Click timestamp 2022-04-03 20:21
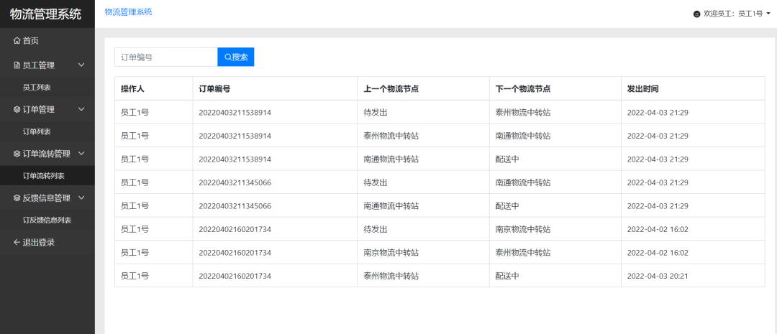 (x=658, y=276)
